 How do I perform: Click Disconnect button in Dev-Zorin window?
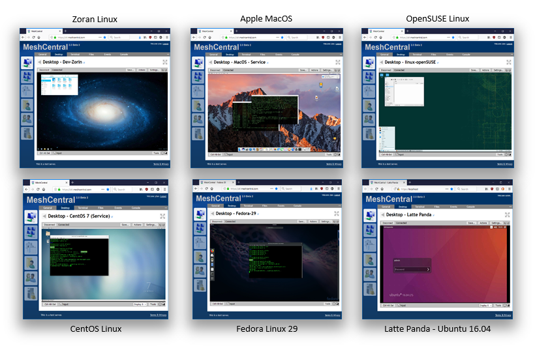coord(44,70)
